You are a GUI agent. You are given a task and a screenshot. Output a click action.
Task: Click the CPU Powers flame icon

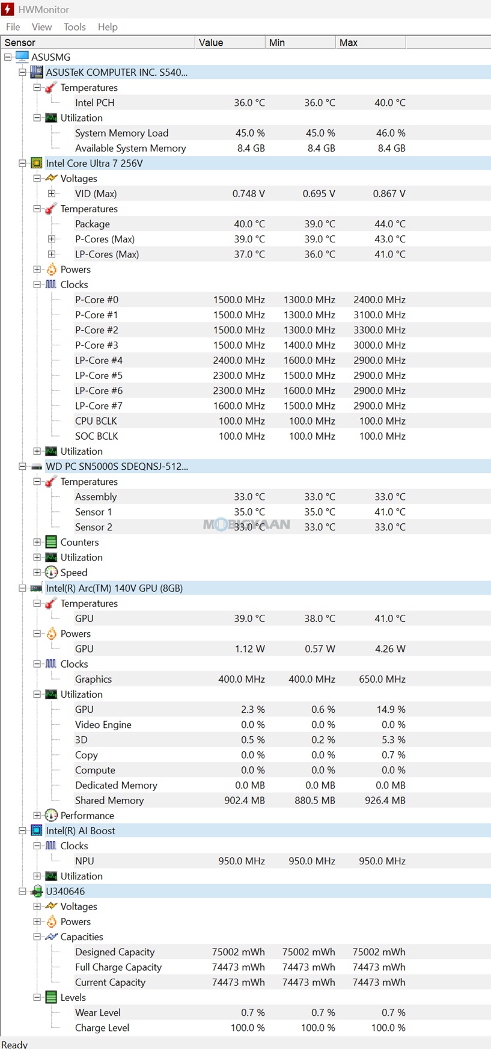pyautogui.click(x=51, y=269)
